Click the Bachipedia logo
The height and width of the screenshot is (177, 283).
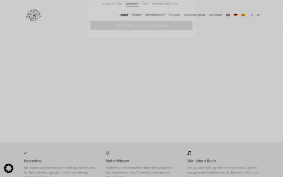(33, 15)
